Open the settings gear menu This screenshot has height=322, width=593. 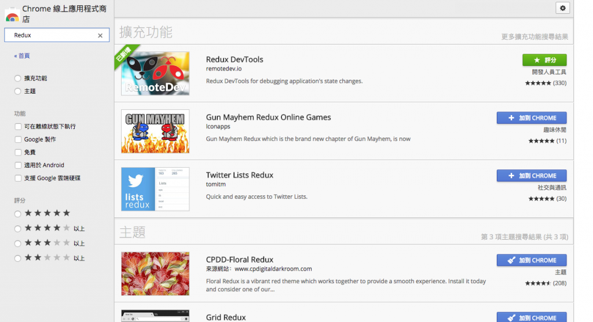click(562, 8)
